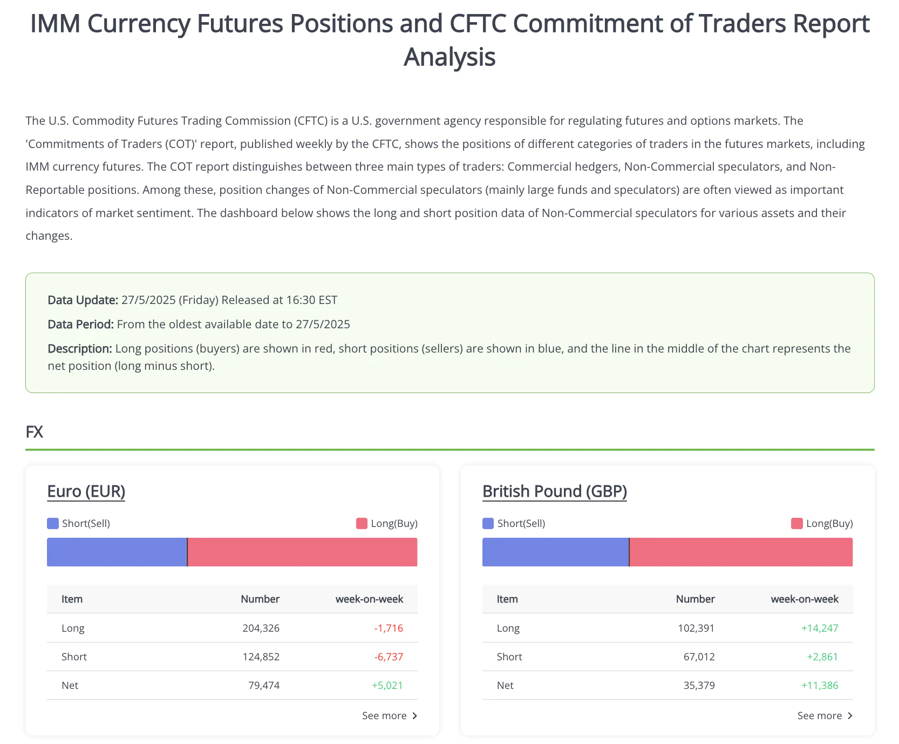Viewport: 899px width, 744px height.
Task: Select the blue short portion of EUR bar
Action: pos(116,552)
